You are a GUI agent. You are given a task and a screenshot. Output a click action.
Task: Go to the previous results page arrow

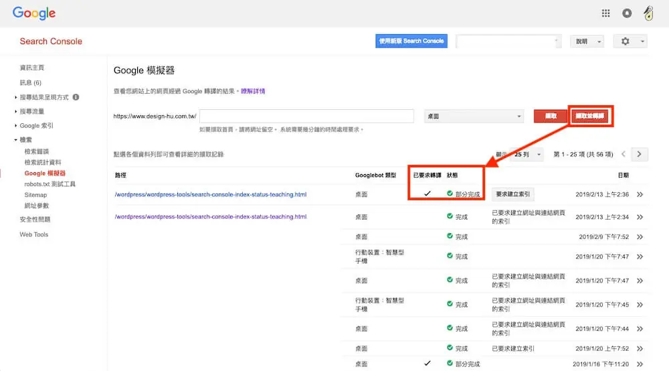pos(624,154)
